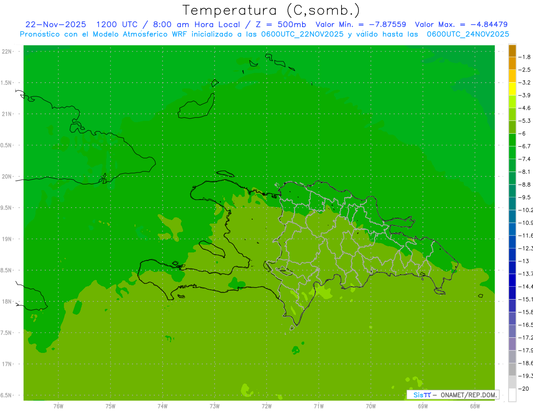
Task: Click 'Valor Max. = -4.84479' text
Action: pos(461,24)
